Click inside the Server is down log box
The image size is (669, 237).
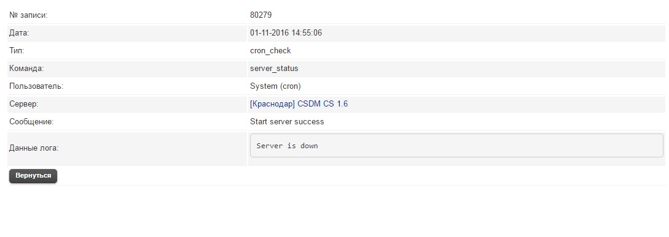(x=456, y=146)
